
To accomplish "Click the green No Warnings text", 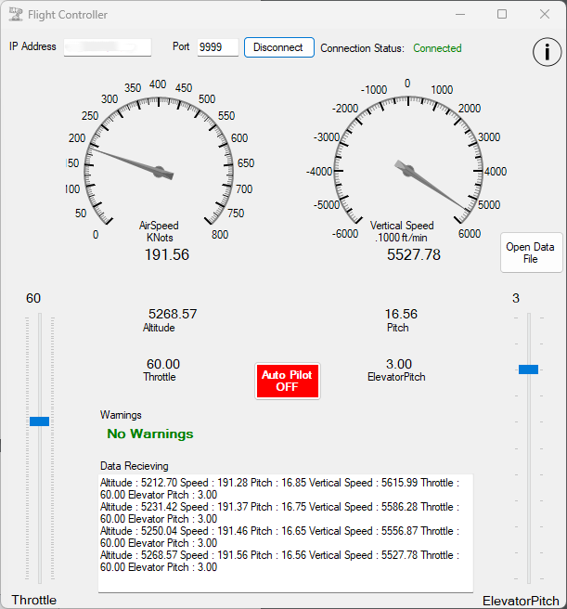I will pyautogui.click(x=150, y=434).
